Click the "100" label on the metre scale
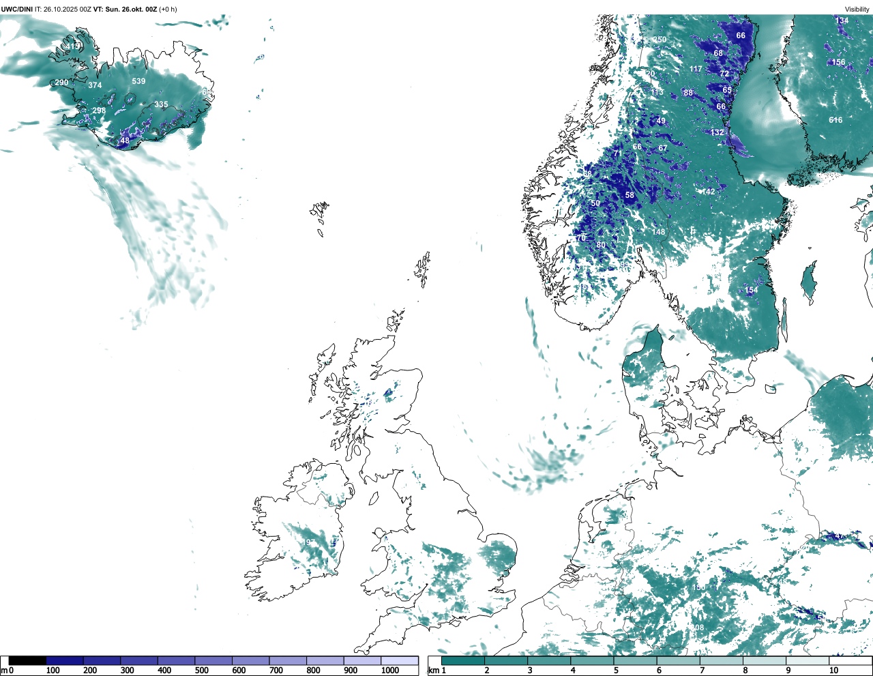 tap(53, 671)
